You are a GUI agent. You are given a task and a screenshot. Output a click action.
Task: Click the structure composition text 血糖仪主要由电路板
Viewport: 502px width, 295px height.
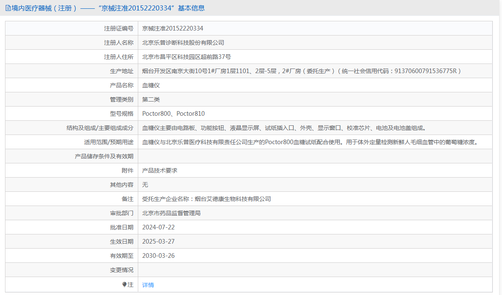tap(284, 128)
